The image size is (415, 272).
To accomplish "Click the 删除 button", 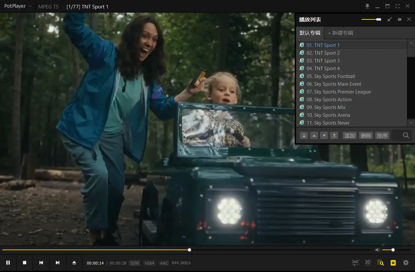I will pos(366,136).
